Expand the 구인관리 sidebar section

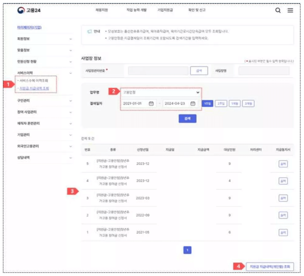[45, 100]
